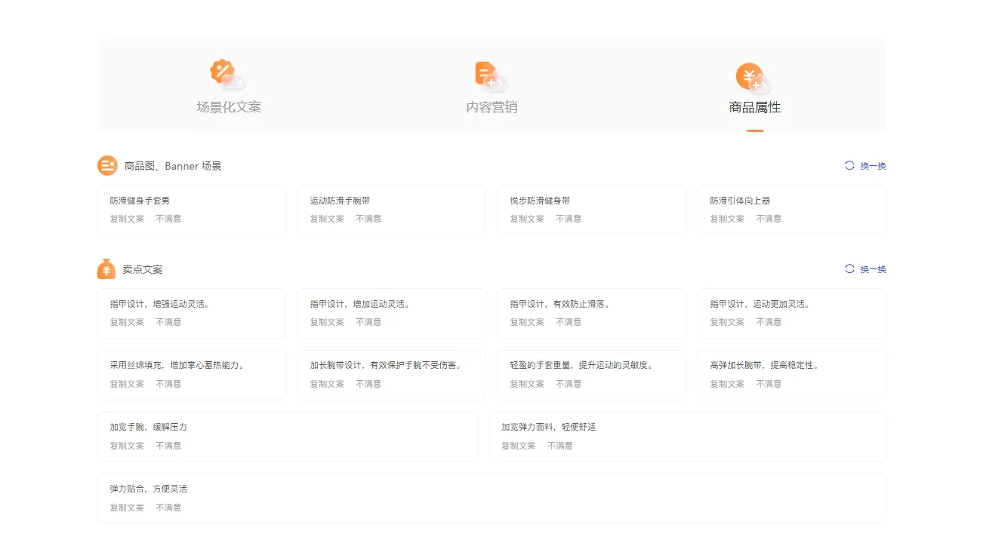Click 复制文案 under 轻盈的手套重量 card
Image resolution: width=983 pixels, height=546 pixels.
tap(527, 384)
